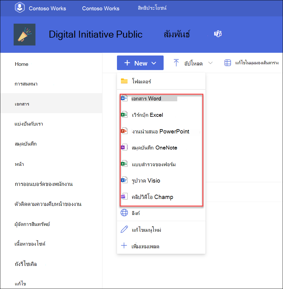The height and width of the screenshot is (289, 283).
Task: Select แก้ไขเมนูใหม่ in the menu
Action: (x=161, y=230)
